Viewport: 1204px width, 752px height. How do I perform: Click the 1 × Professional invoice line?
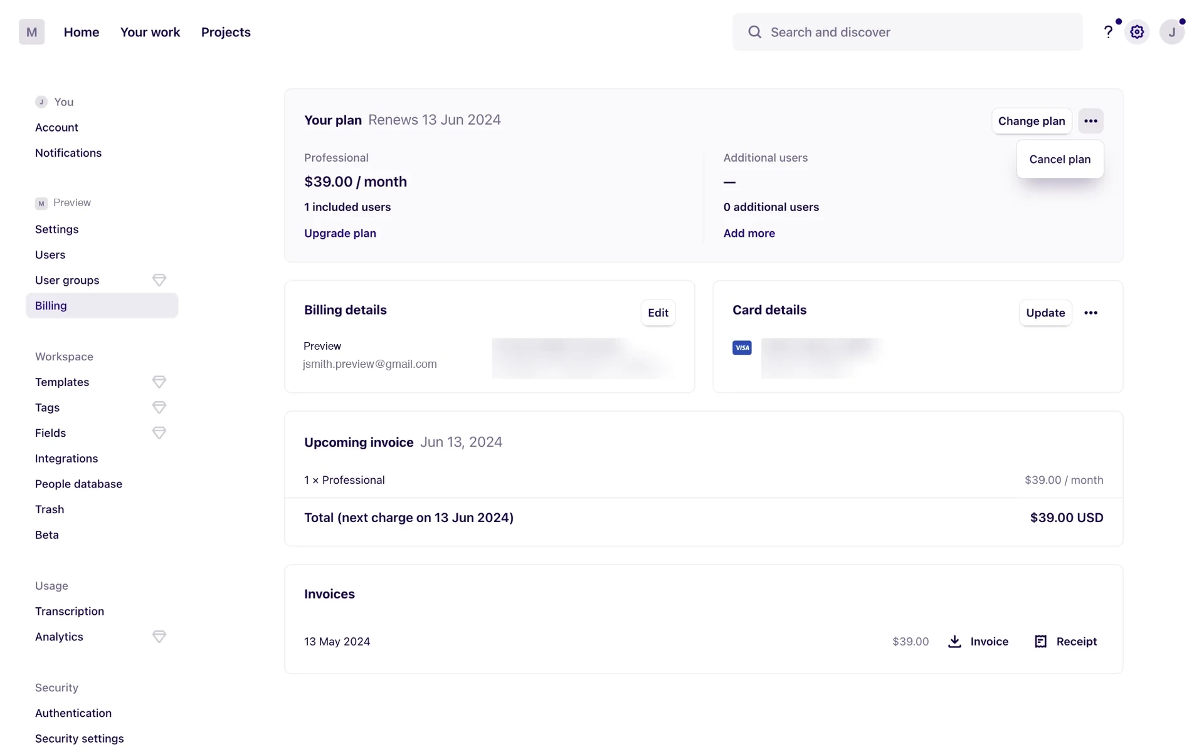tap(344, 480)
